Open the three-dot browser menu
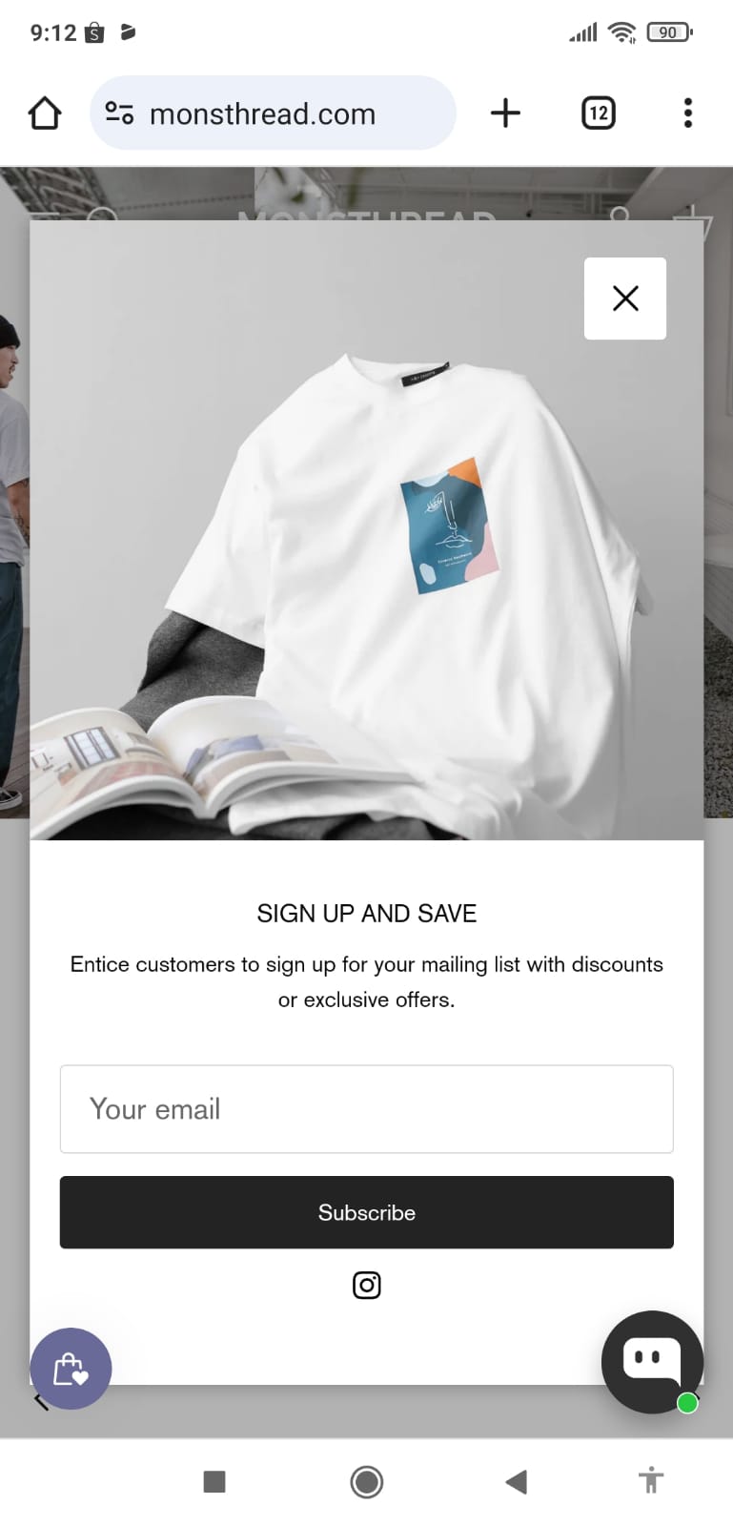733x1526 pixels. coord(687,113)
